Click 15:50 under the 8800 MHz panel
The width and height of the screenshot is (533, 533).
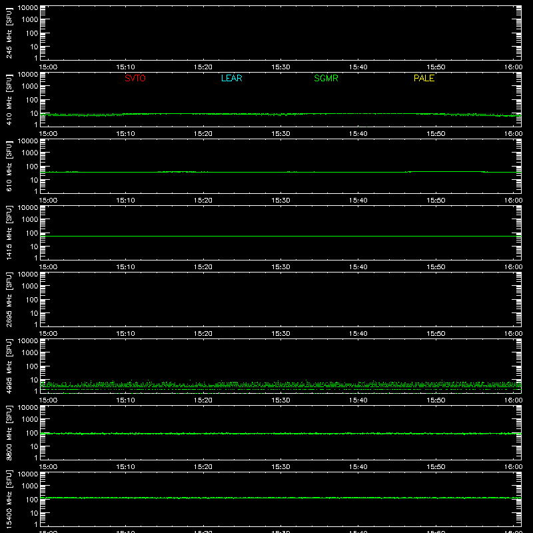tap(436, 467)
